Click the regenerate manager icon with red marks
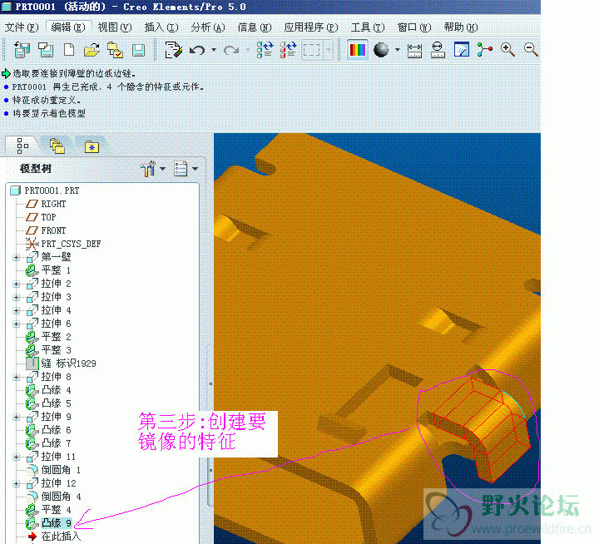 pos(288,50)
